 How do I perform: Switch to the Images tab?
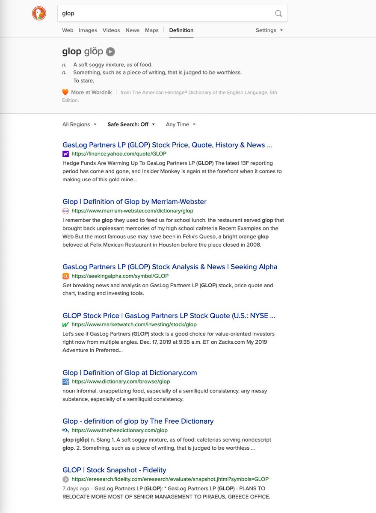[x=88, y=30]
